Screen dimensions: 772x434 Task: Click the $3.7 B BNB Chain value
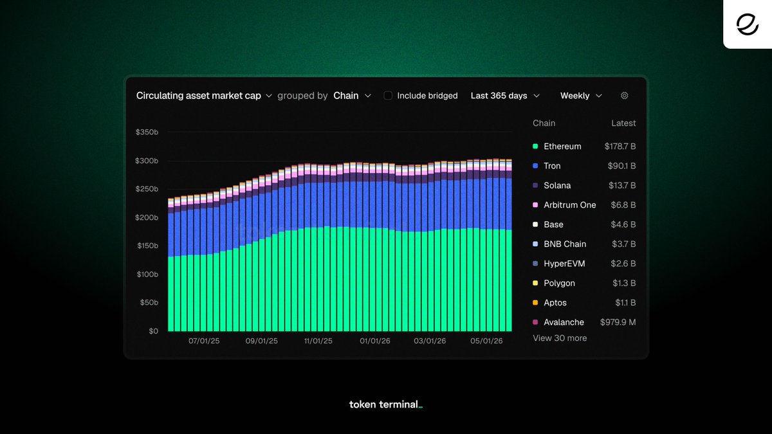coord(623,244)
